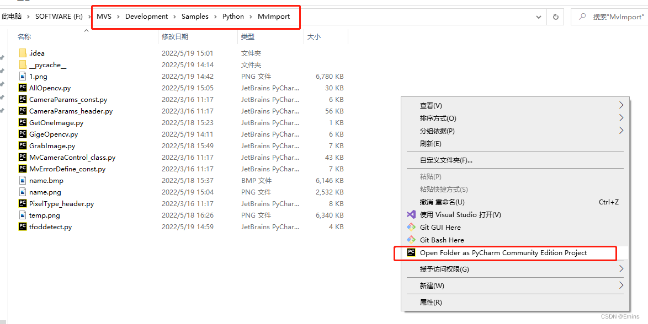Select 撤消 重命名(U) menu entry

click(x=516, y=202)
